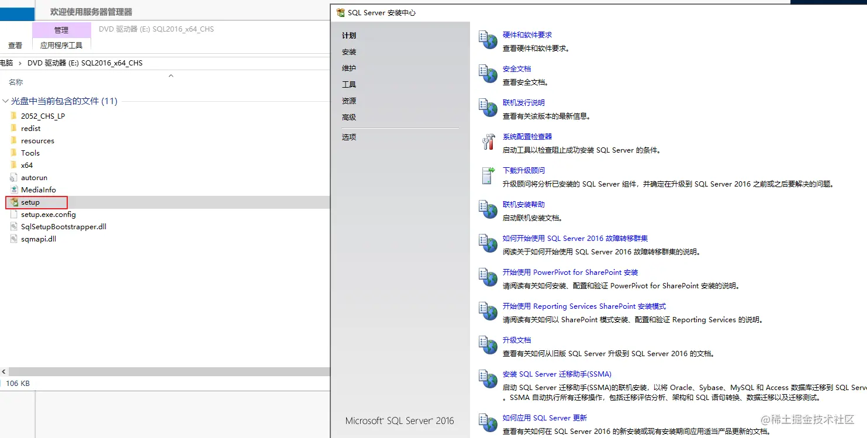
Task: Click the MediaInfo file icon
Action: pos(14,189)
